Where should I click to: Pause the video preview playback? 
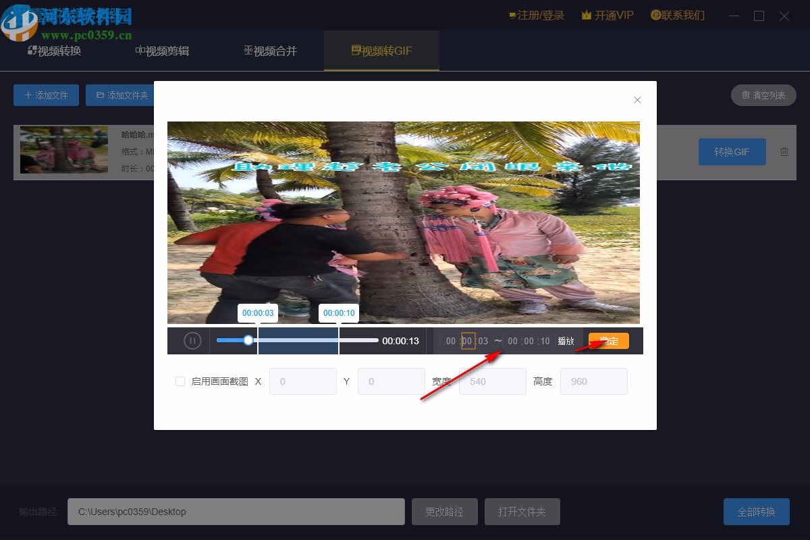point(192,341)
